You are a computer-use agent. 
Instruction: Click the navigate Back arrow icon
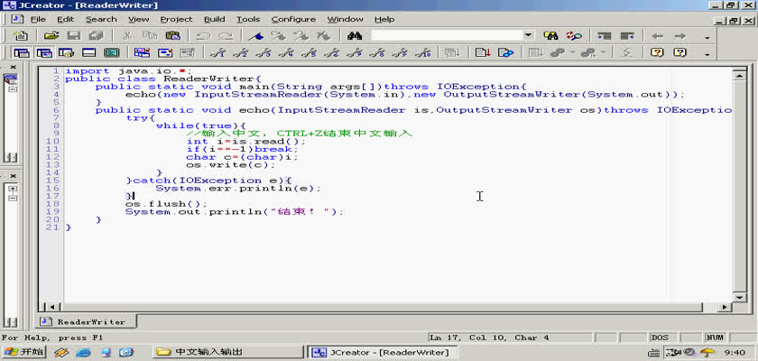tap(658, 36)
